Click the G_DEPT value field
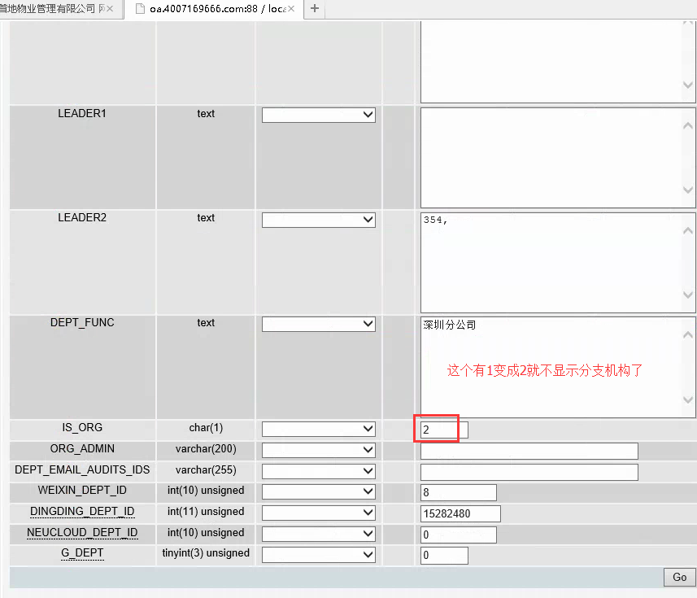Viewport: 697px width, 598px height. (x=443, y=556)
